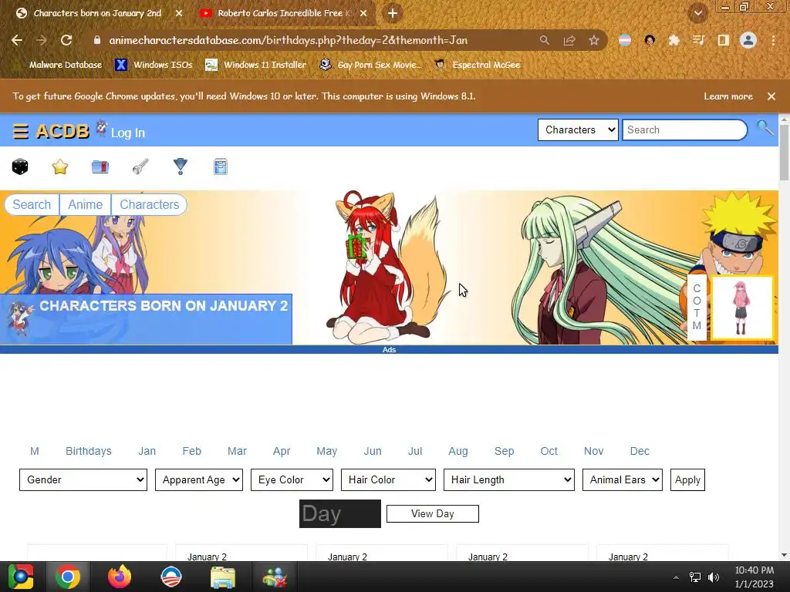Open the Characters search category dropdown
Image resolution: width=790 pixels, height=592 pixels.
578,129
